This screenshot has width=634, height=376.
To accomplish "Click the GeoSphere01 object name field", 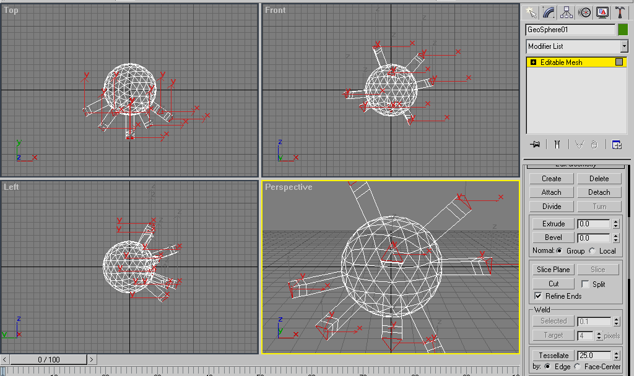I will (570, 30).
